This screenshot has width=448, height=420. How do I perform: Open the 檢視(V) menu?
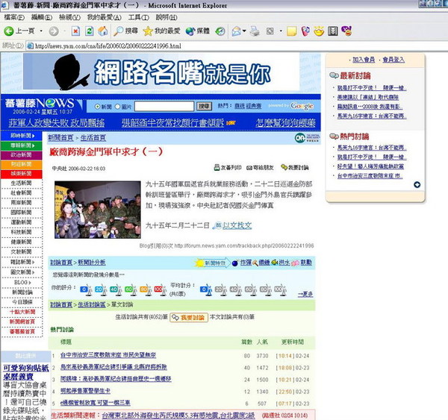[x=69, y=17]
